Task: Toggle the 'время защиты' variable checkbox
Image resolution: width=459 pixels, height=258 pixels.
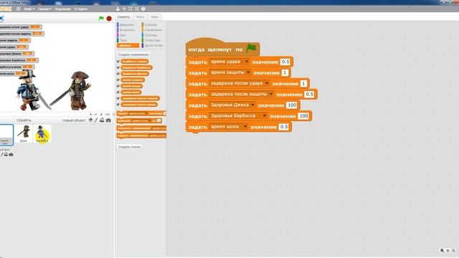Action: (x=118, y=80)
